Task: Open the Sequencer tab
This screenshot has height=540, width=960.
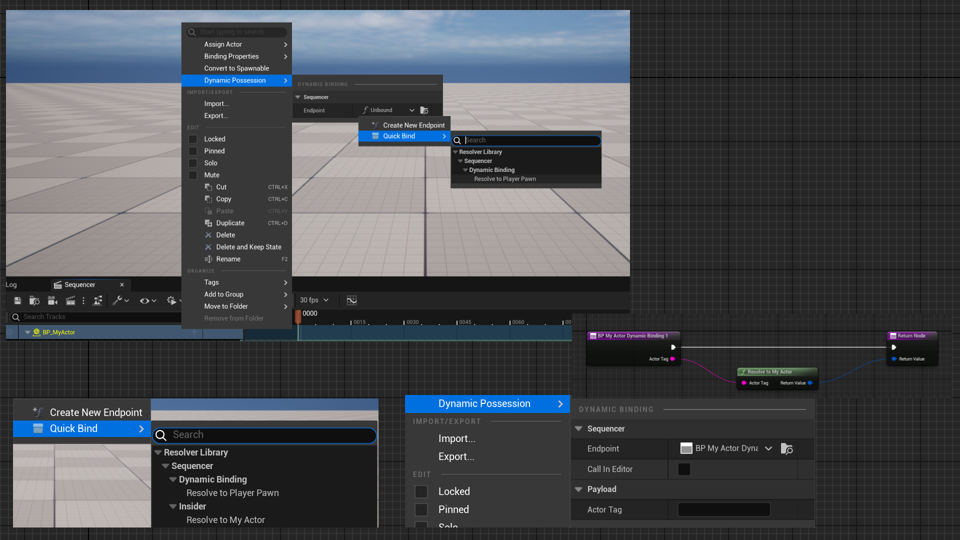Action: point(80,285)
